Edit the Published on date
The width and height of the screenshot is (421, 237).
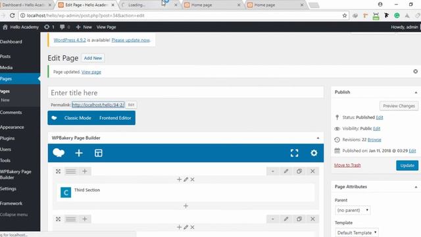(x=412, y=151)
